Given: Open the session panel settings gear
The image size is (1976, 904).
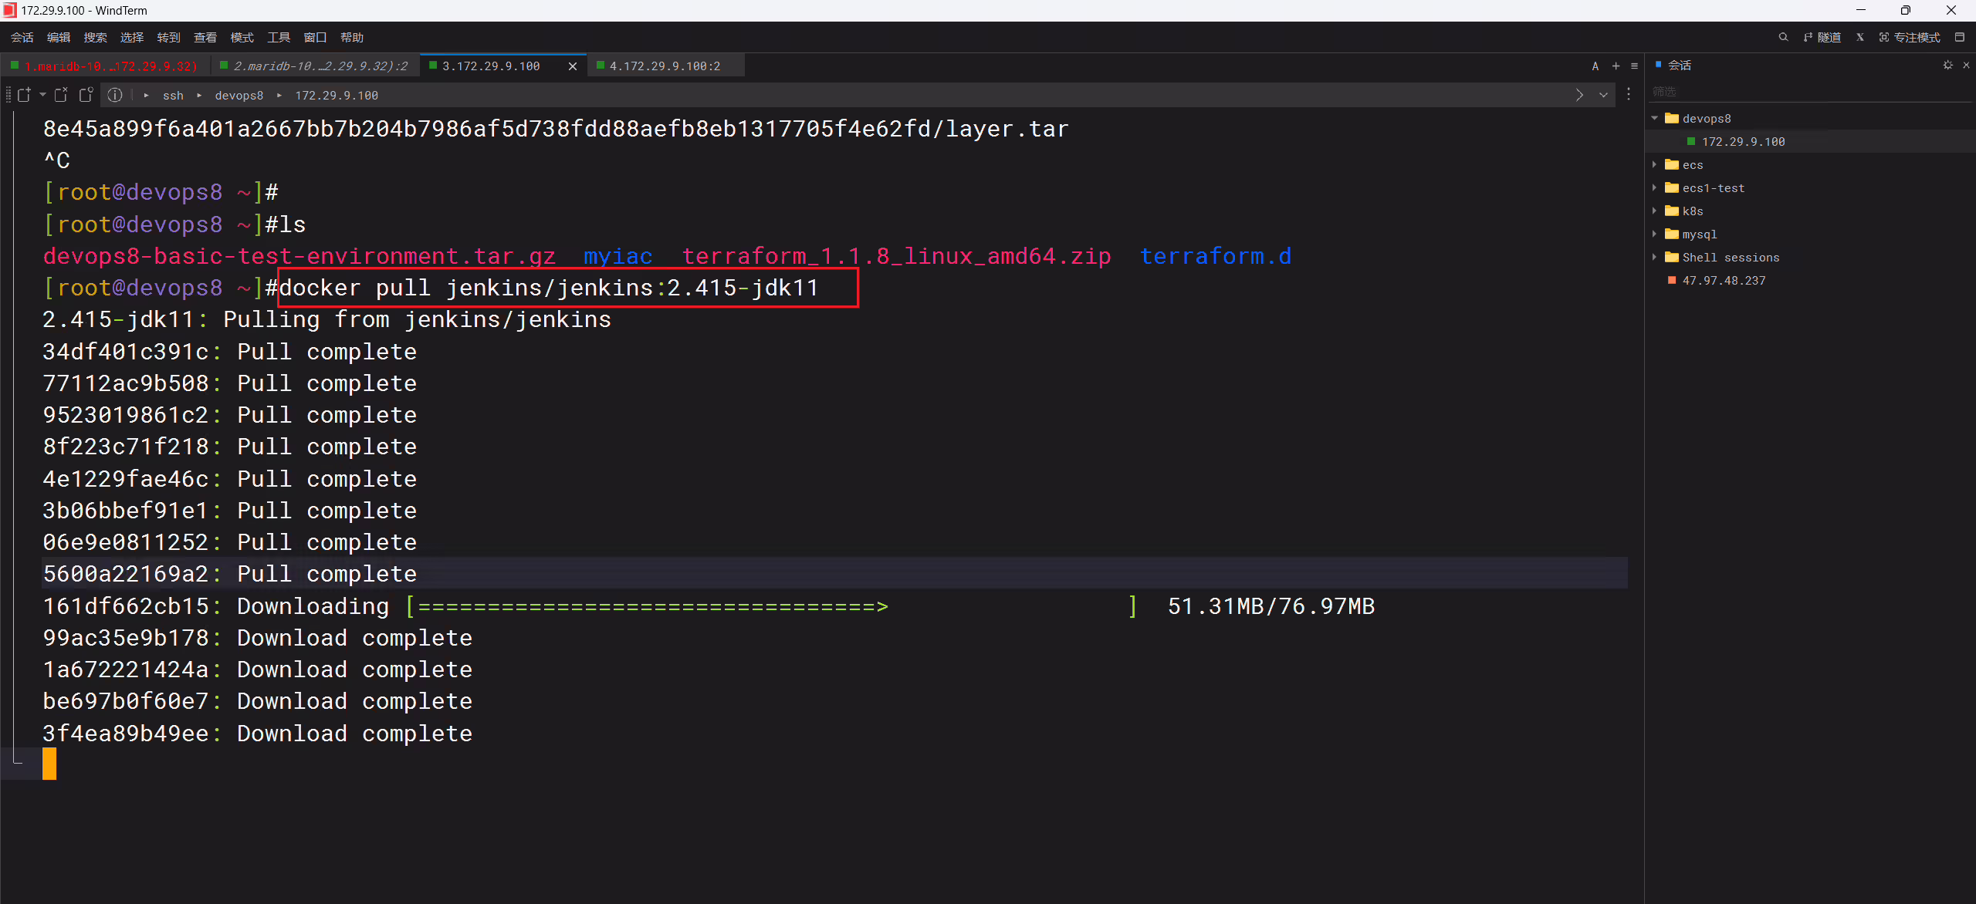Looking at the screenshot, I should pos(1947,66).
